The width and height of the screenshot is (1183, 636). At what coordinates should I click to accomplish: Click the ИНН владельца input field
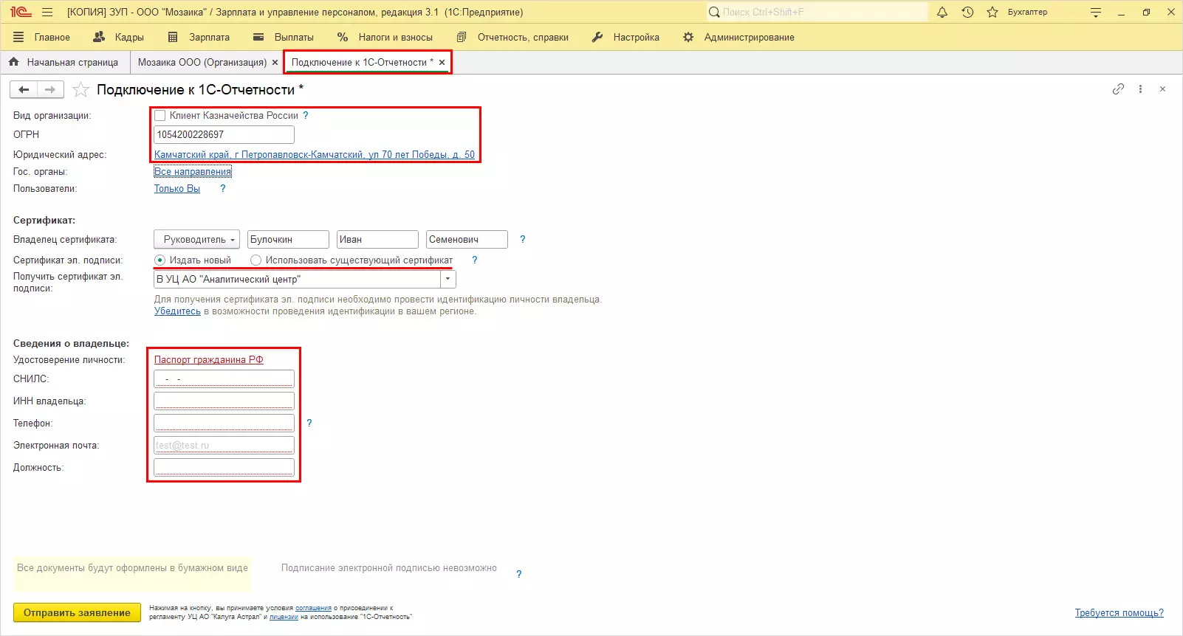224,401
